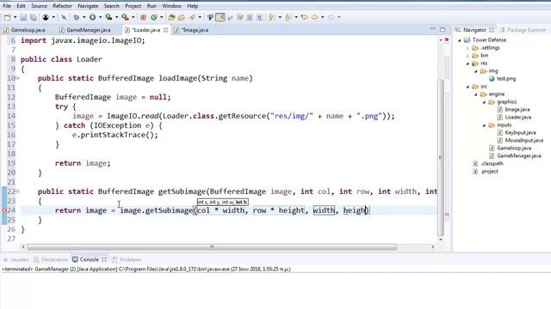
Task: Open the Source menu
Action: pos(39,6)
